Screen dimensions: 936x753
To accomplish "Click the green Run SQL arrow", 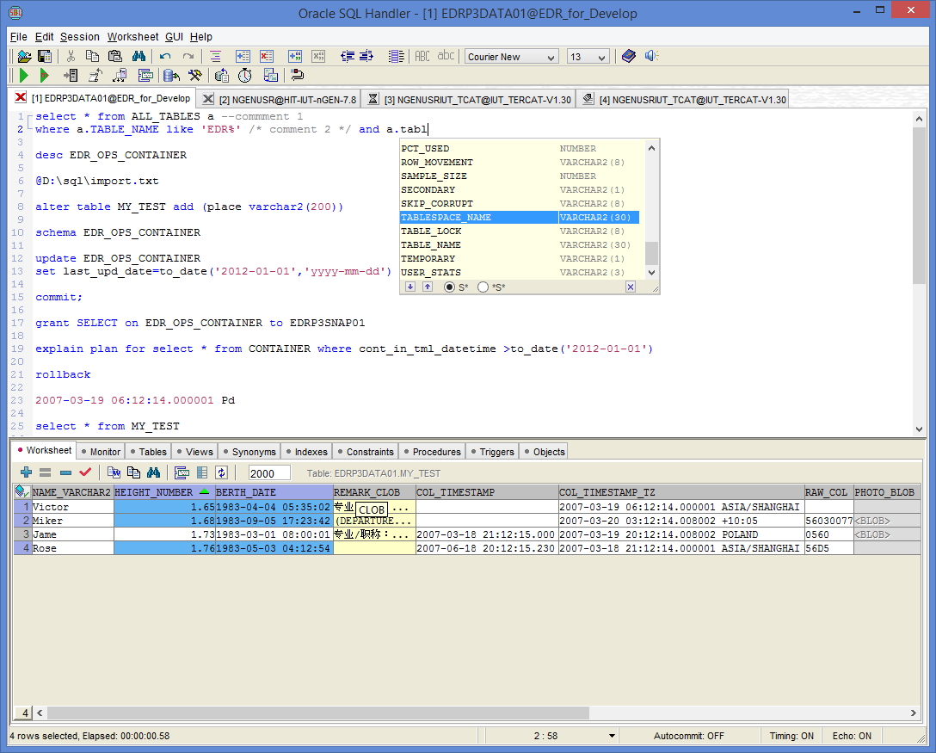I will (24, 76).
